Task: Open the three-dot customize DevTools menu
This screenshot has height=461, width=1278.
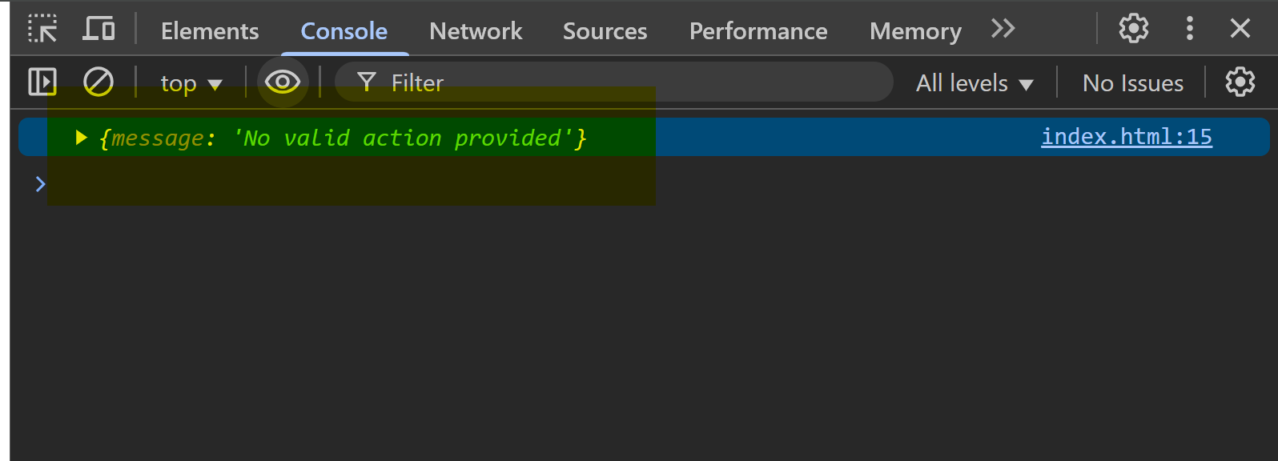Action: tap(1189, 29)
